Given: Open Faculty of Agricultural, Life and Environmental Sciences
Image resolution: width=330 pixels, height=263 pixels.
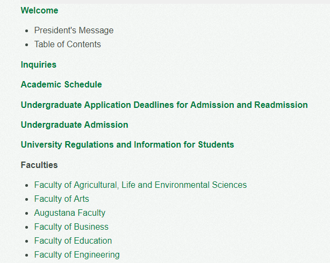Looking at the screenshot, I should coord(140,185).
